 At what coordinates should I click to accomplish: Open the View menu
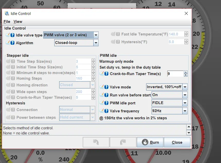click(18, 22)
